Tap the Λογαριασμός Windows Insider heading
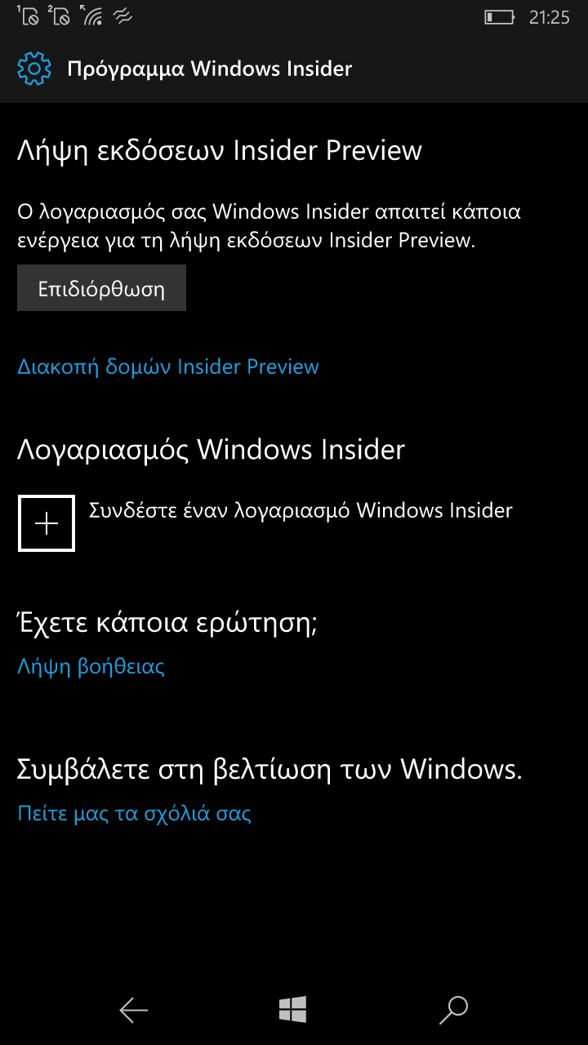588x1045 pixels. click(212, 450)
